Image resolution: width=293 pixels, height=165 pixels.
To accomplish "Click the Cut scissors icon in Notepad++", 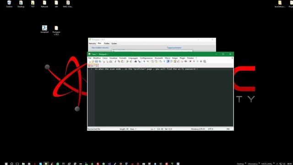I will click(x=115, y=61).
